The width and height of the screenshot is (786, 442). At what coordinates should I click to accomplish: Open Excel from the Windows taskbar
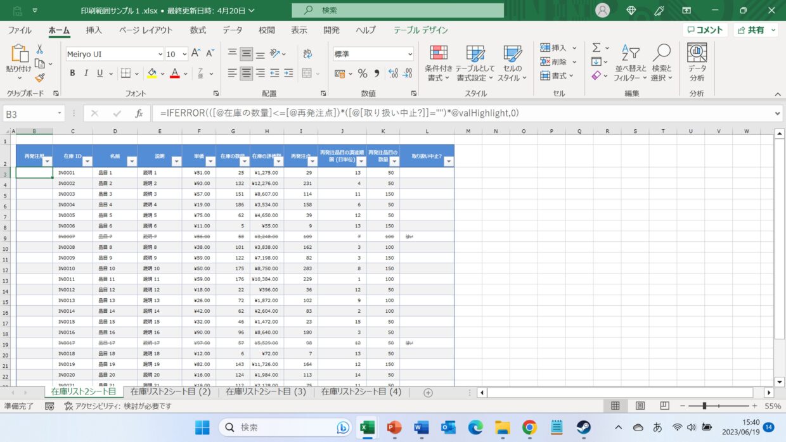click(x=366, y=427)
